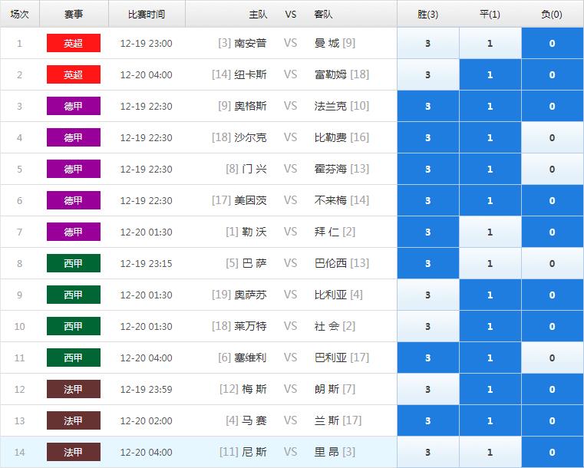Image resolution: width=584 pixels, height=468 pixels.
Task: Click away team 曼城
Action: [x=327, y=43]
